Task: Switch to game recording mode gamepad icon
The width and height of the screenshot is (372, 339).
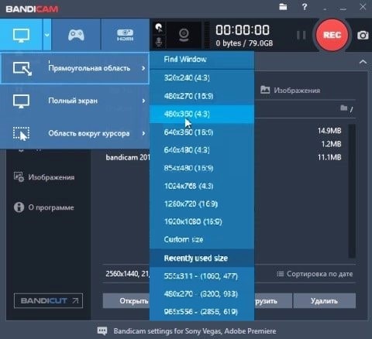Action: pyautogui.click(x=76, y=35)
